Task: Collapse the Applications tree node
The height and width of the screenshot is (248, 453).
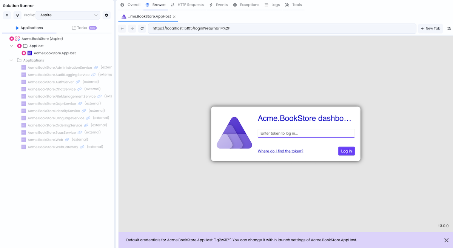Action: tap(11, 60)
